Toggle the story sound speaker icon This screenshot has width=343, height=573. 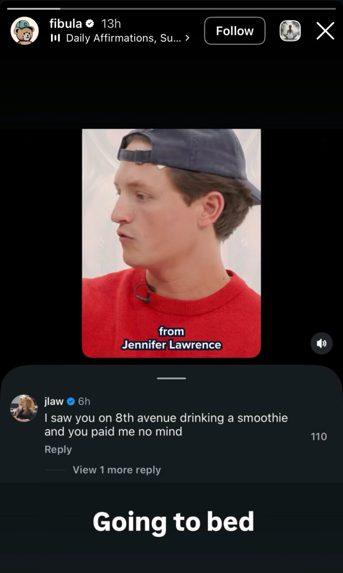pyautogui.click(x=322, y=343)
